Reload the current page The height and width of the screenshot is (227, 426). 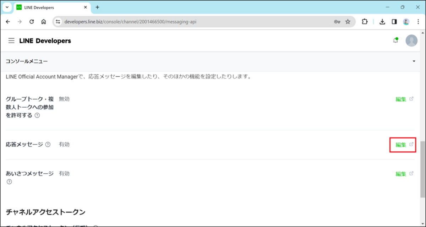point(32,22)
